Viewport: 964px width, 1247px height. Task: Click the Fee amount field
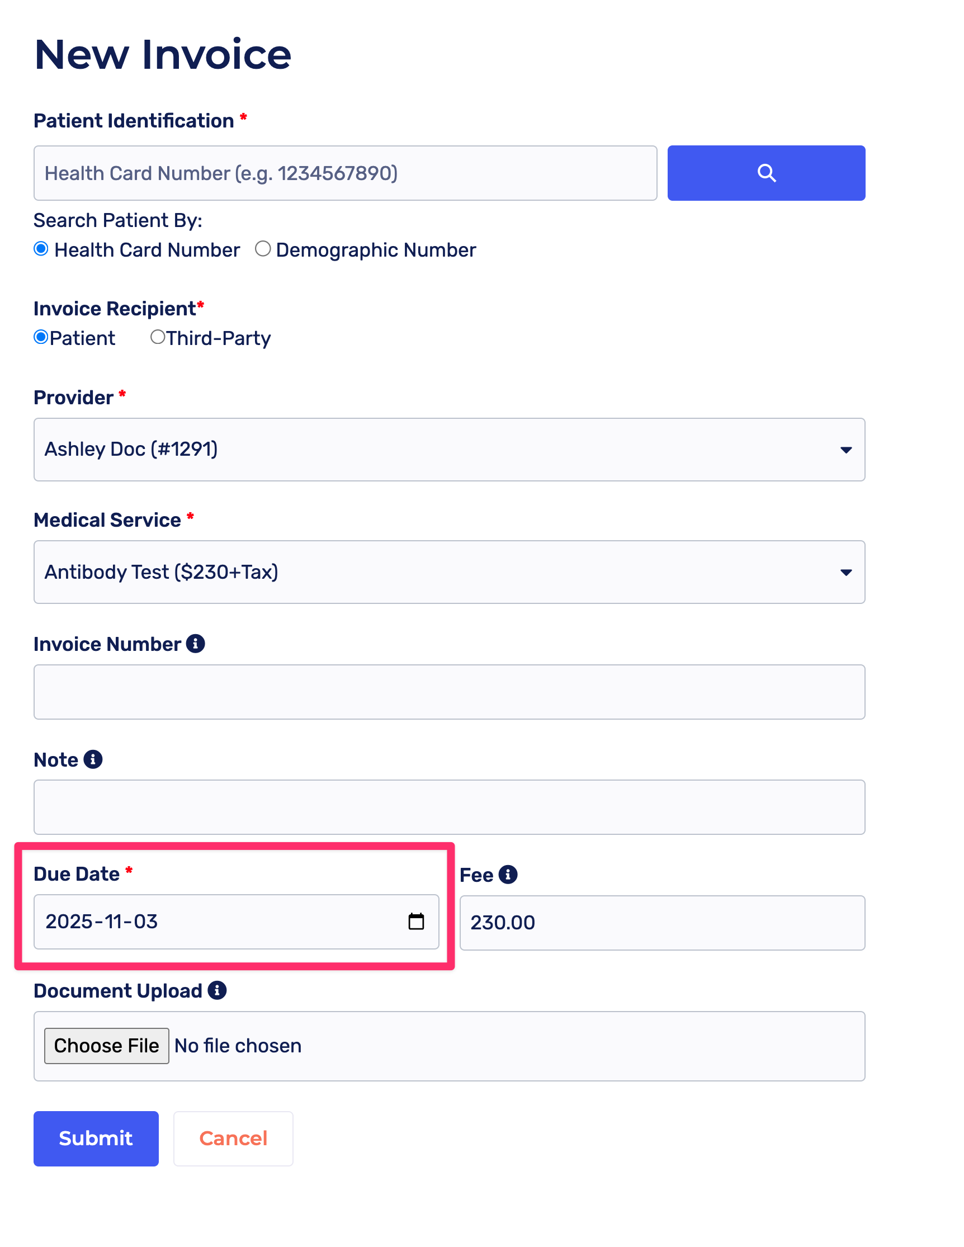click(x=661, y=922)
